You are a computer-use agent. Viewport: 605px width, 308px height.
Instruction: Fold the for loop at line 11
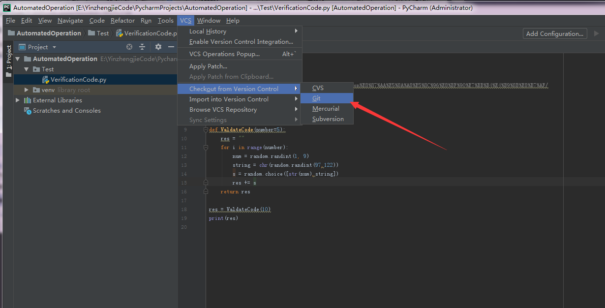[x=206, y=148]
